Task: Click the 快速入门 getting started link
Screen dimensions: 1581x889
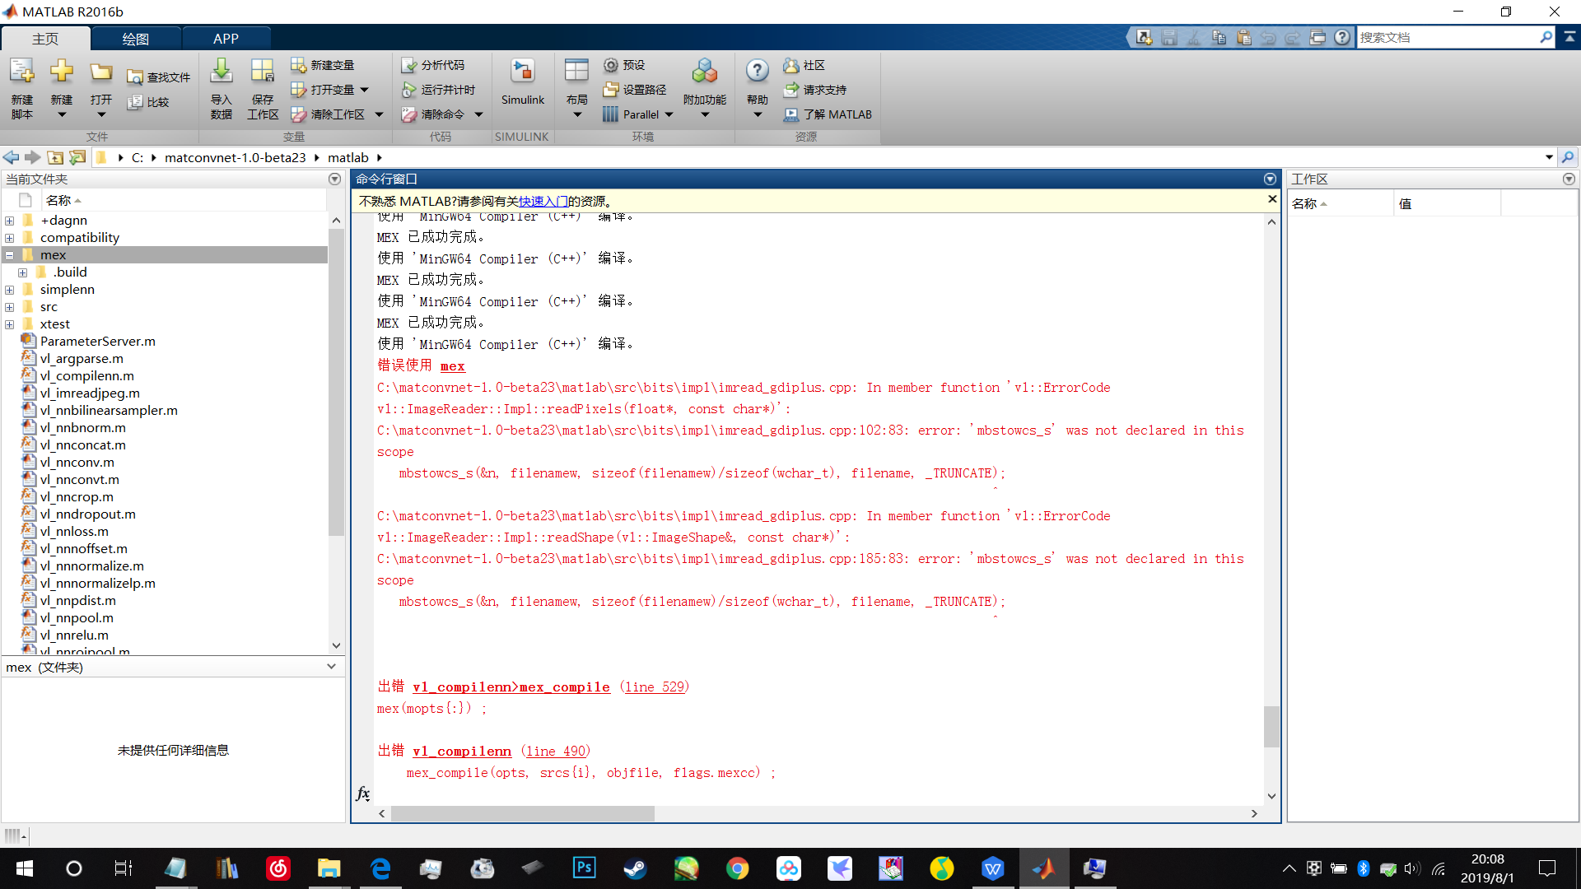Action: (543, 202)
